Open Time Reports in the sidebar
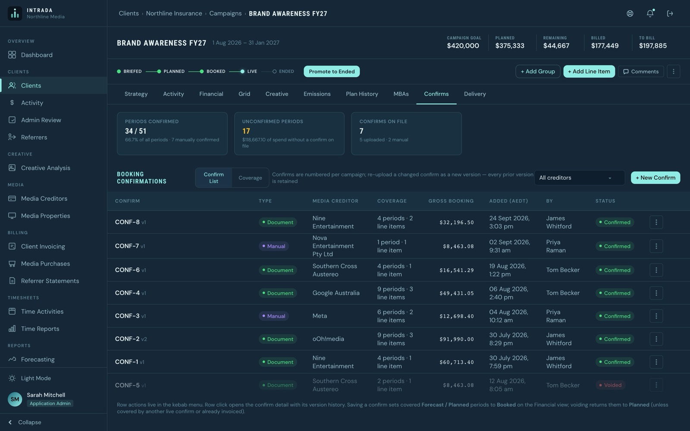The width and height of the screenshot is (690, 431). [53, 328]
